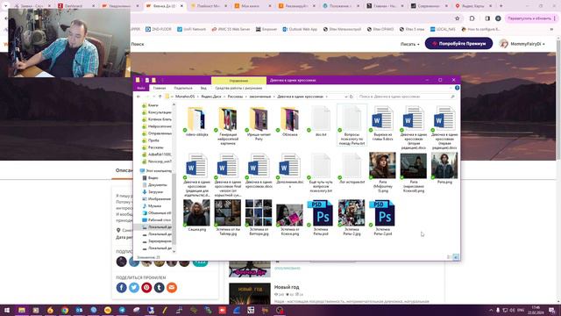The width and height of the screenshot is (561, 316).
Task: Select the Сашка.png image
Action: (x=196, y=216)
